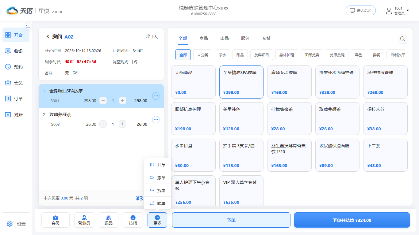Increase quantity of 玫瑰养颜茶

(x=123, y=124)
